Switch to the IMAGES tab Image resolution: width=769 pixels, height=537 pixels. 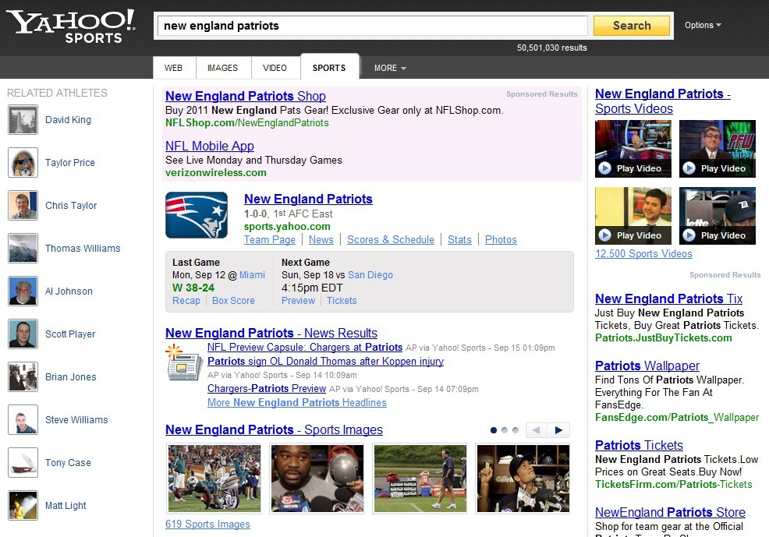tap(222, 68)
